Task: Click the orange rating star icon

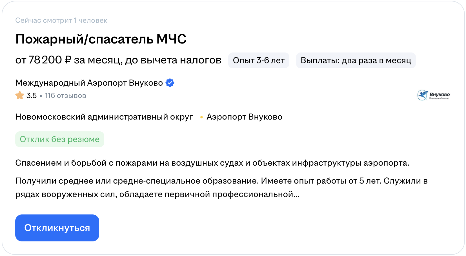Action: (x=20, y=95)
